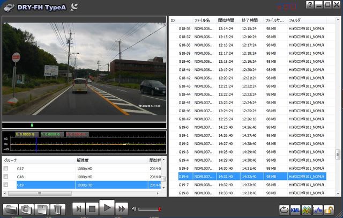Select highlighted file row G19-6
The image size is (343, 218).
[x=252, y=177]
